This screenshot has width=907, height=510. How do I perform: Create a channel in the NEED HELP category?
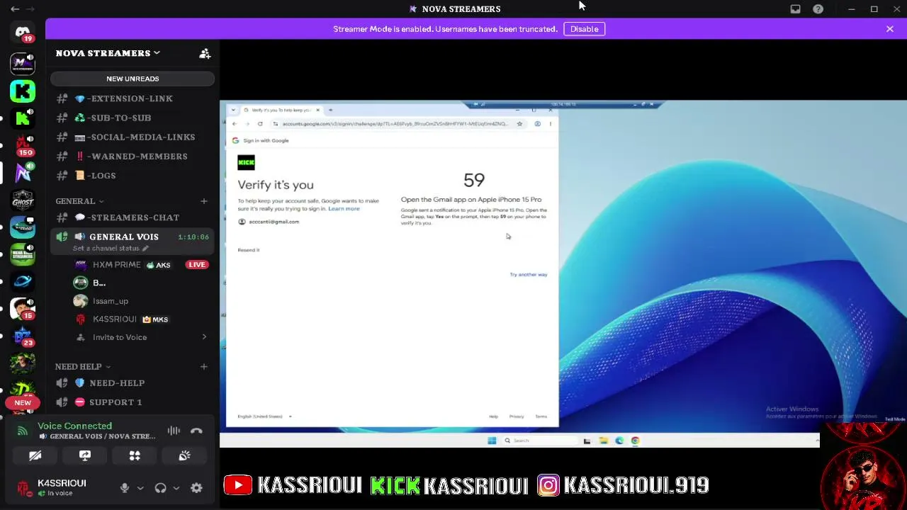204,367
